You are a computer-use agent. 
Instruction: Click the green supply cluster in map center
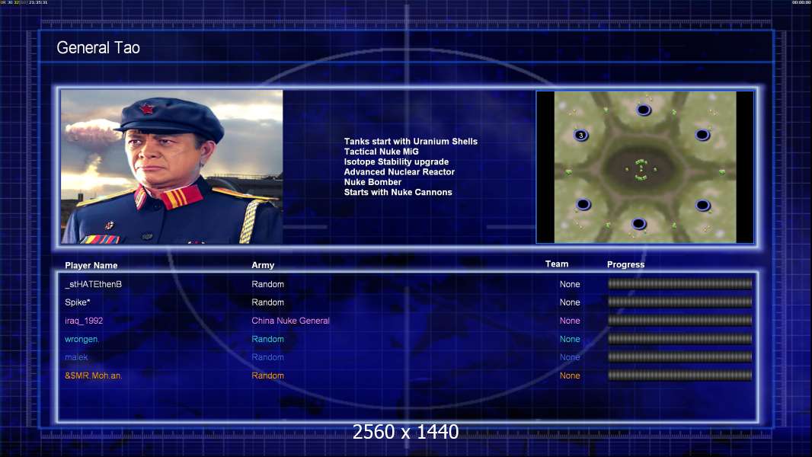click(x=641, y=170)
